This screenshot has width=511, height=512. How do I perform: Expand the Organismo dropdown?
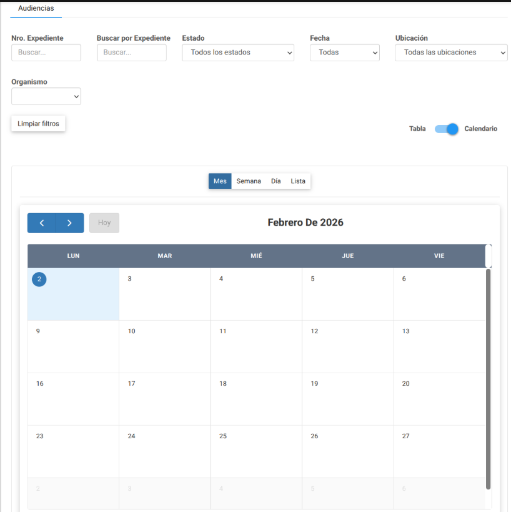[x=46, y=96]
